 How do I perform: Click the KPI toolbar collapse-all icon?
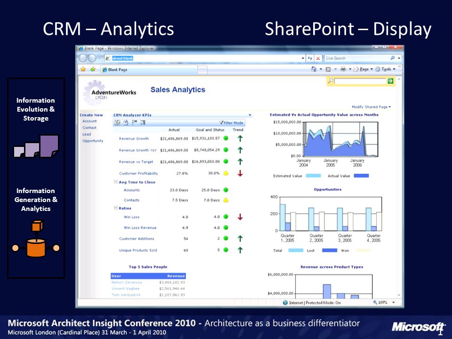(134, 122)
